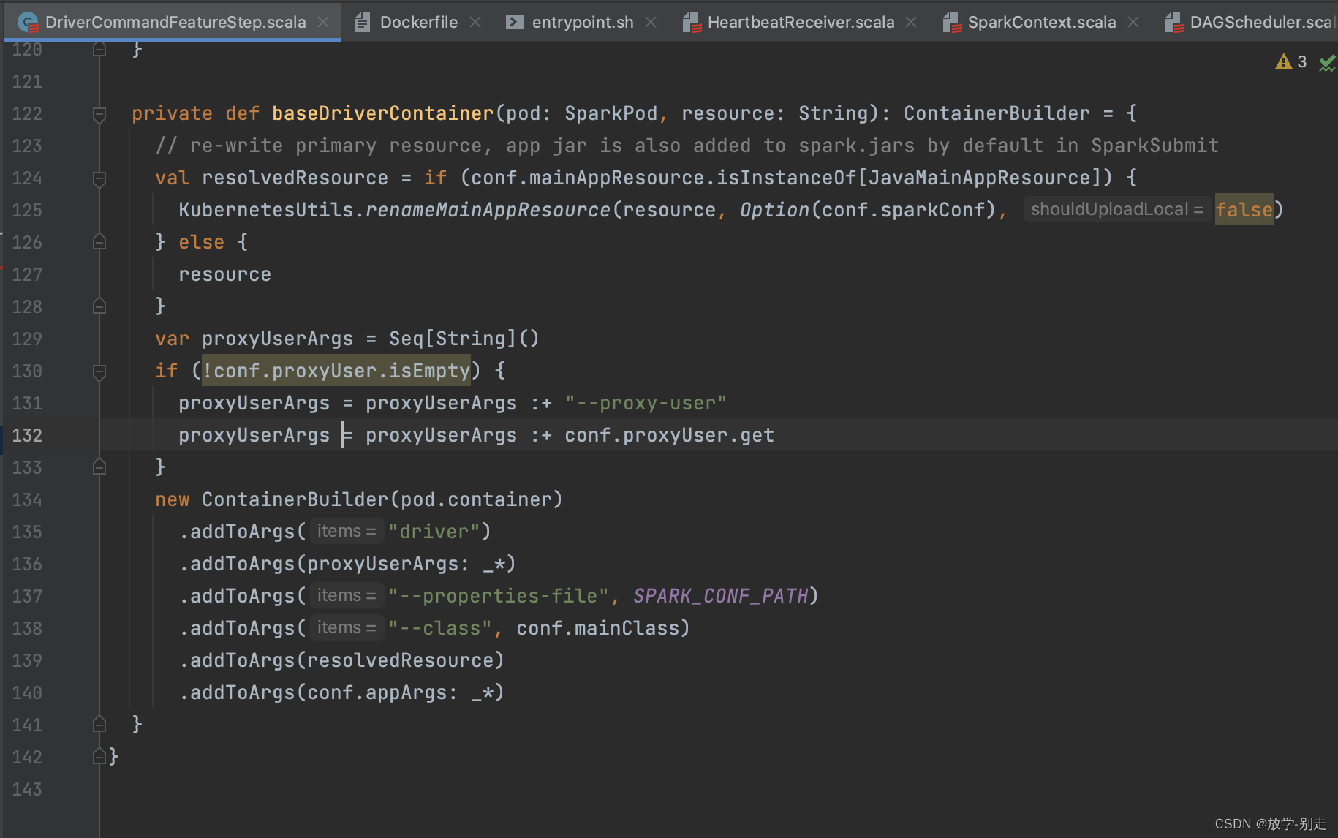The image size is (1338, 838).
Task: Click the ContainerBuilder return type
Action: [997, 113]
